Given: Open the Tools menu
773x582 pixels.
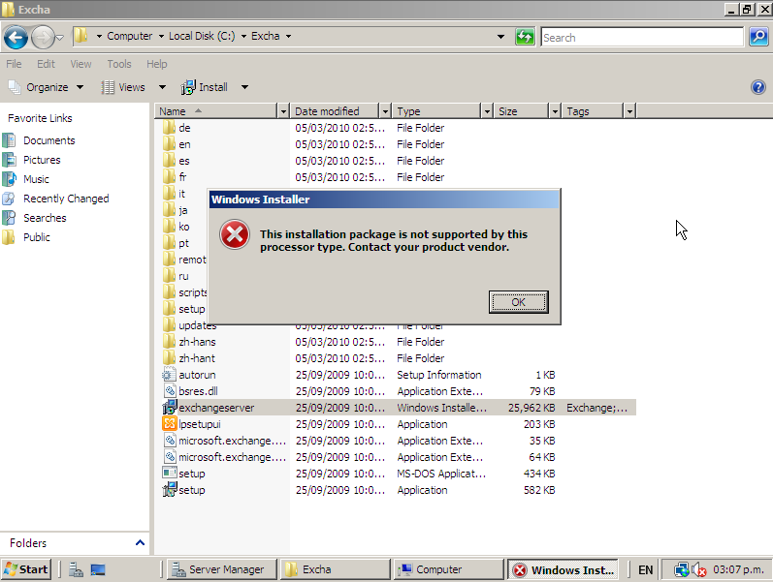Looking at the screenshot, I should (x=119, y=64).
